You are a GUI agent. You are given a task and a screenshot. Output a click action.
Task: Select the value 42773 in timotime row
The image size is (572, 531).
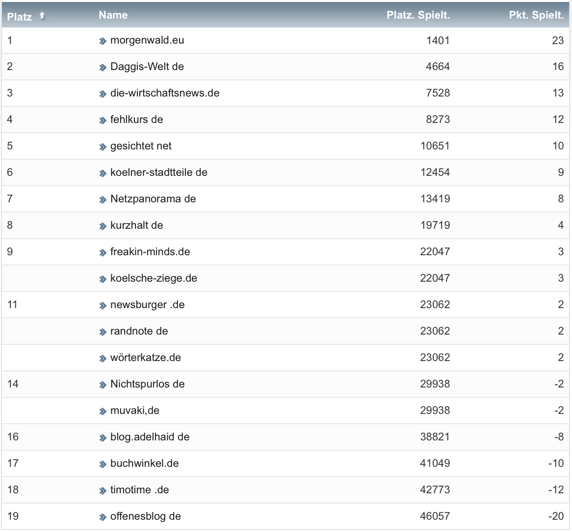[x=435, y=490]
